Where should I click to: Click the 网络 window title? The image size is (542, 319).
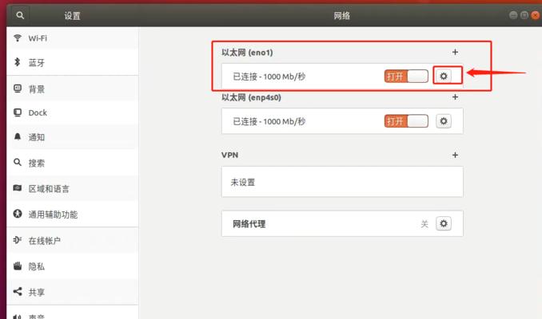pyautogui.click(x=341, y=15)
